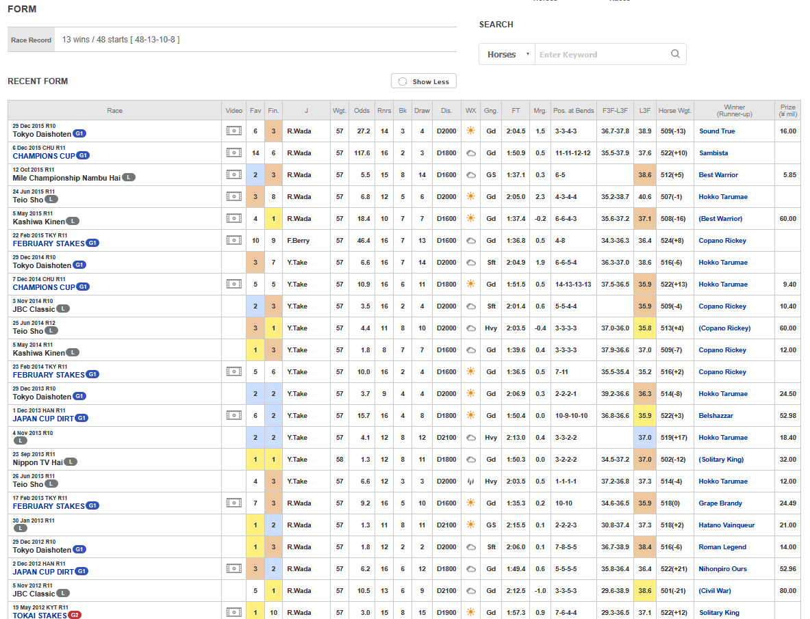The height and width of the screenshot is (619, 810).
Task: Open the Horses search category dropdown
Action: point(507,54)
